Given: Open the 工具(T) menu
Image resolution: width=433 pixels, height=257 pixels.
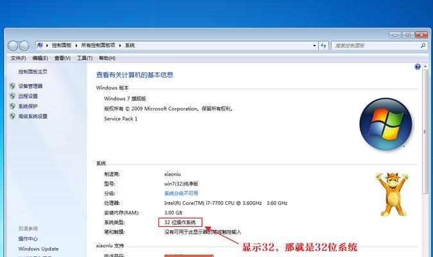Looking at the screenshot, I should 85,58.
